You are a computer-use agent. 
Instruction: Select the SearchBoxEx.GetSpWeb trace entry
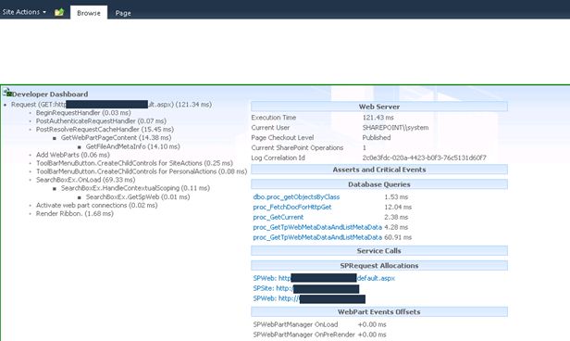(138, 197)
